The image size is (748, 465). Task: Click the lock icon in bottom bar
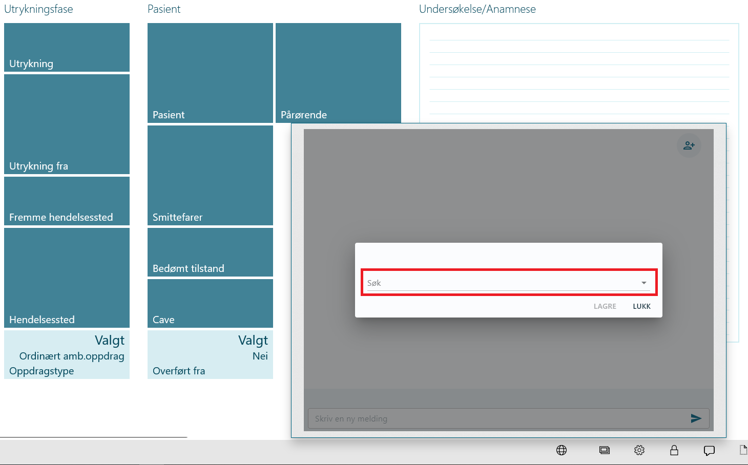[674, 450]
